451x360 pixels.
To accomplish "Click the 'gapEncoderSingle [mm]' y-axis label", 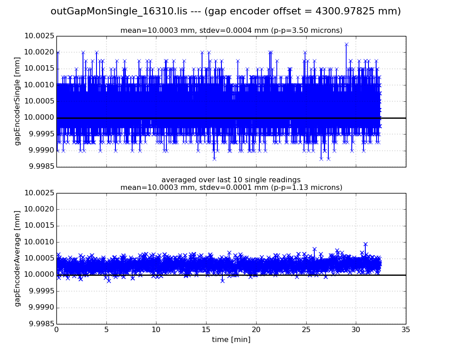I will coord(18,101).
